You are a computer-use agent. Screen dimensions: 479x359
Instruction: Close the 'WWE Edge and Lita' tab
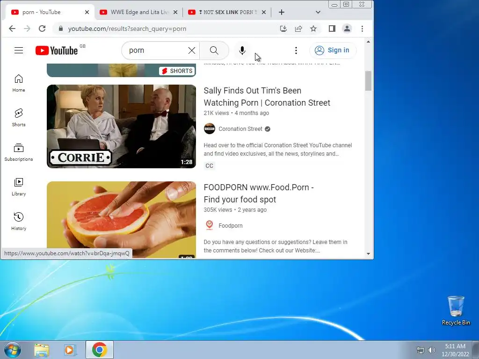click(175, 12)
